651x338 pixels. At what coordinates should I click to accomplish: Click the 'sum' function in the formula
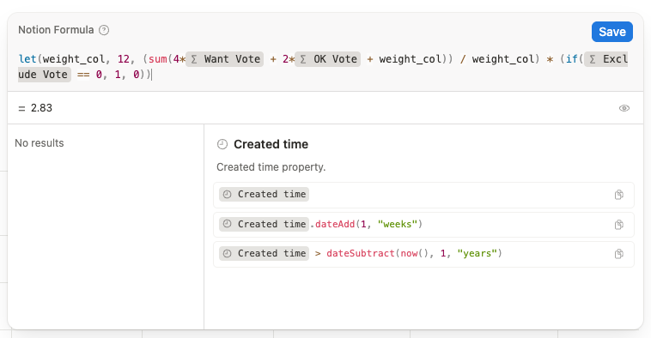click(158, 59)
